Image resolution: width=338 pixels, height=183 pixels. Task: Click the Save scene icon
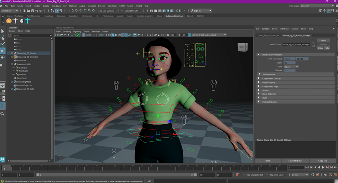(x=32, y=11)
